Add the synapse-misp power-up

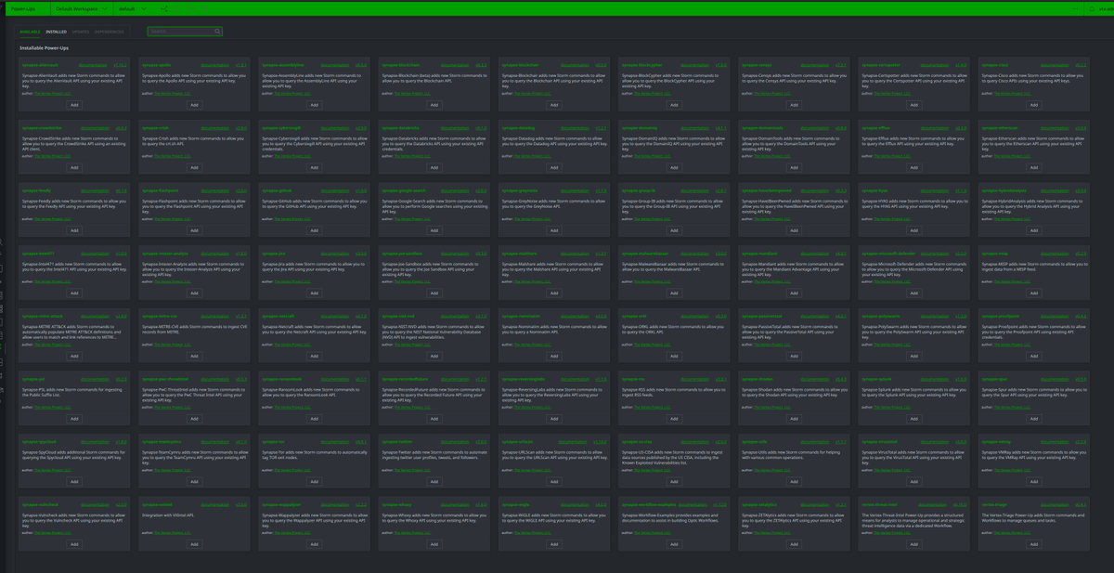(x=1033, y=293)
